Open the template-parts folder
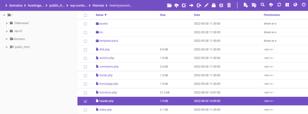The height and width of the screenshot is (114, 308). click(x=109, y=41)
